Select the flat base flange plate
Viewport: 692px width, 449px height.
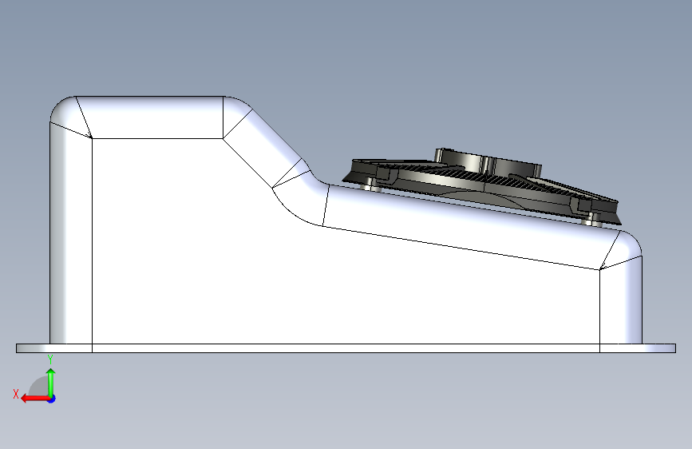[346, 348]
